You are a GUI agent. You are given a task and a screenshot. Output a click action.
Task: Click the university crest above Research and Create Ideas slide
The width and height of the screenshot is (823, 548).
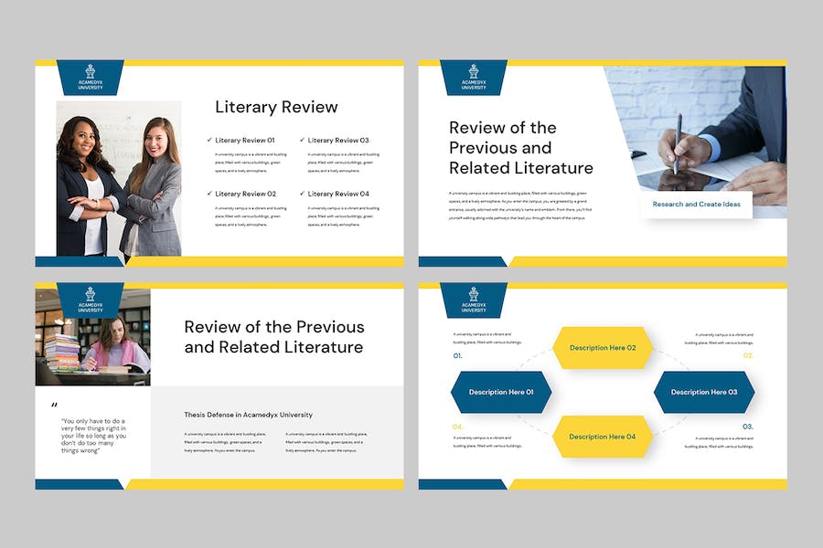[473, 76]
